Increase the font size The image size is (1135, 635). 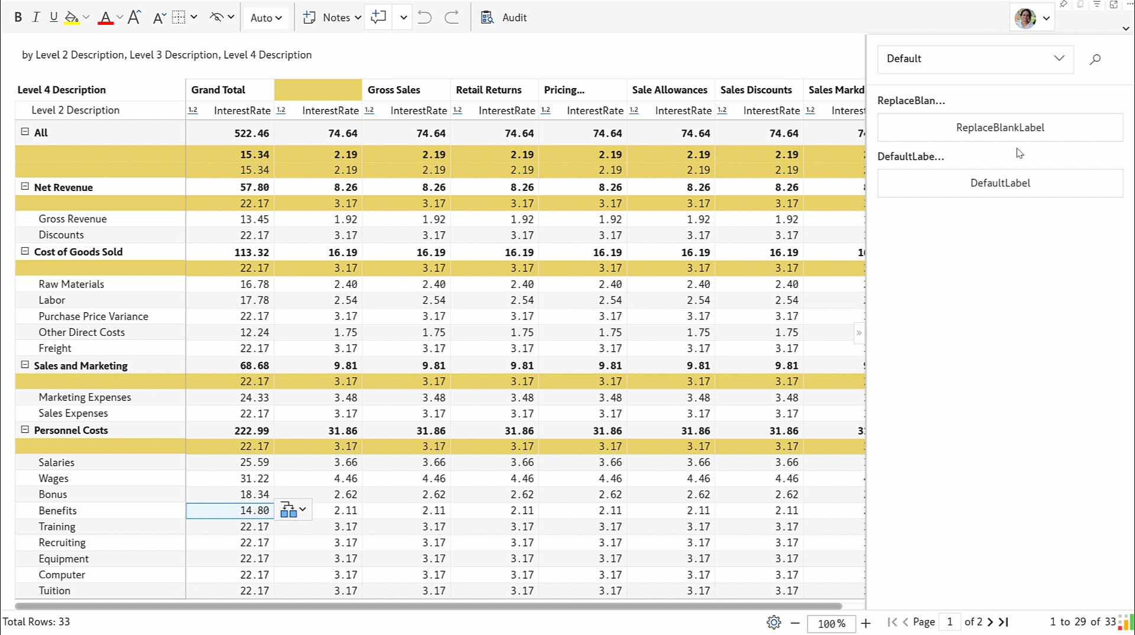click(134, 18)
